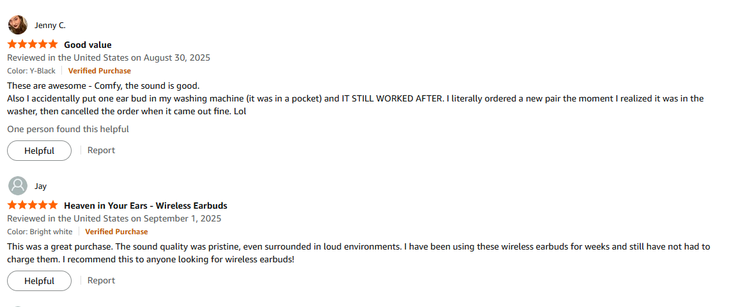This screenshot has width=740, height=307.
Task: Mark Jenny C.'s review as Helpful
Action: click(39, 151)
